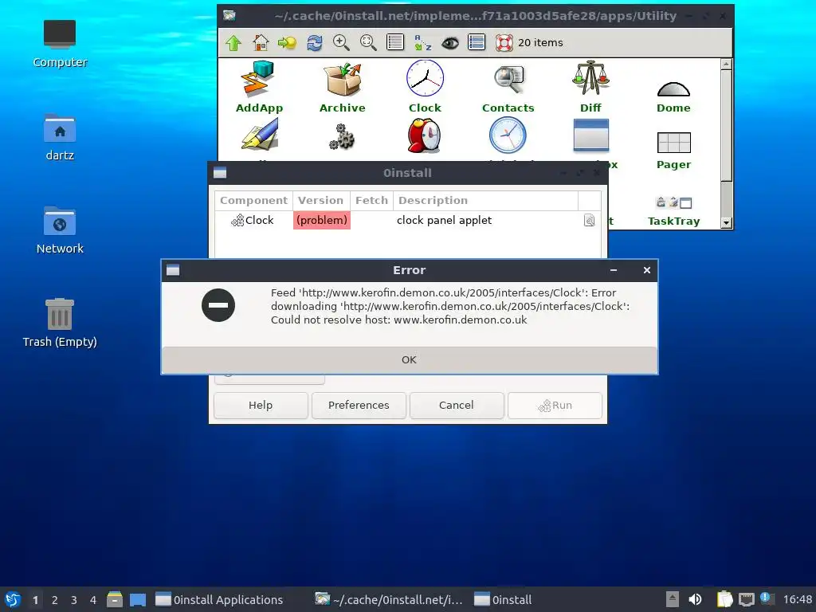Image resolution: width=816 pixels, height=612 pixels.
Task: Change sort order with A-Z icon
Action: 422,43
